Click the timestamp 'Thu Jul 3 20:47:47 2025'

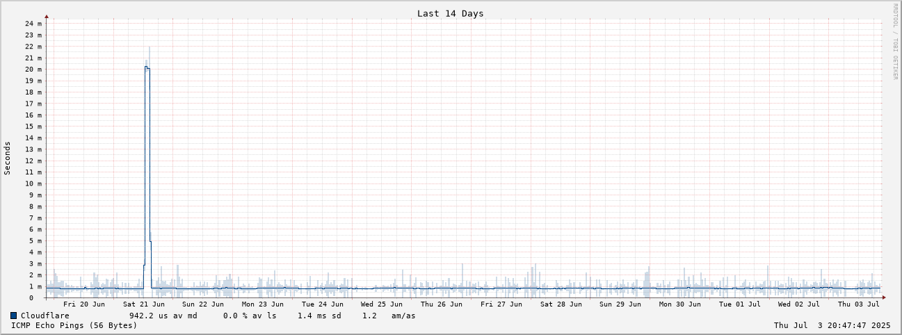[x=832, y=325]
